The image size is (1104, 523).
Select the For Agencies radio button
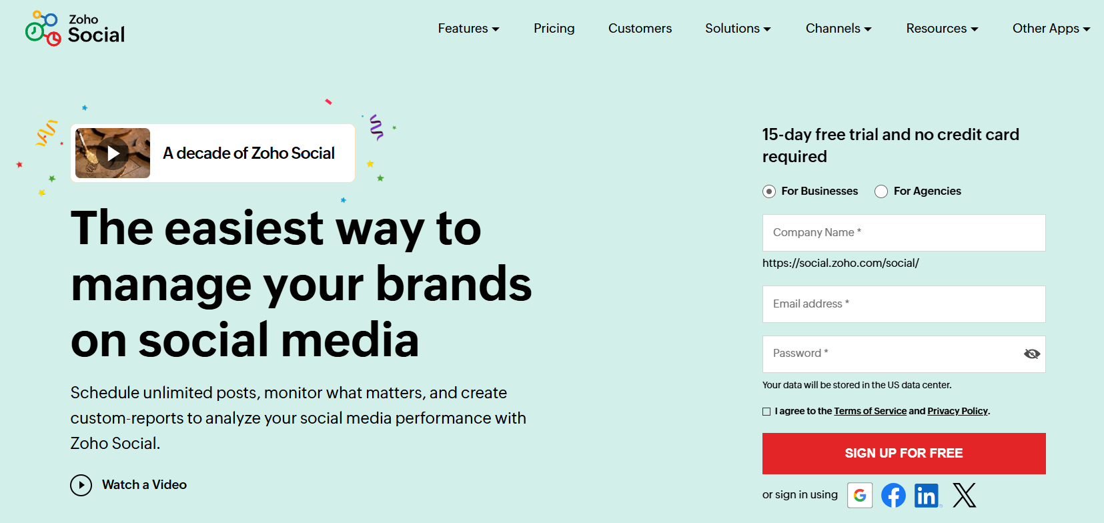point(881,191)
